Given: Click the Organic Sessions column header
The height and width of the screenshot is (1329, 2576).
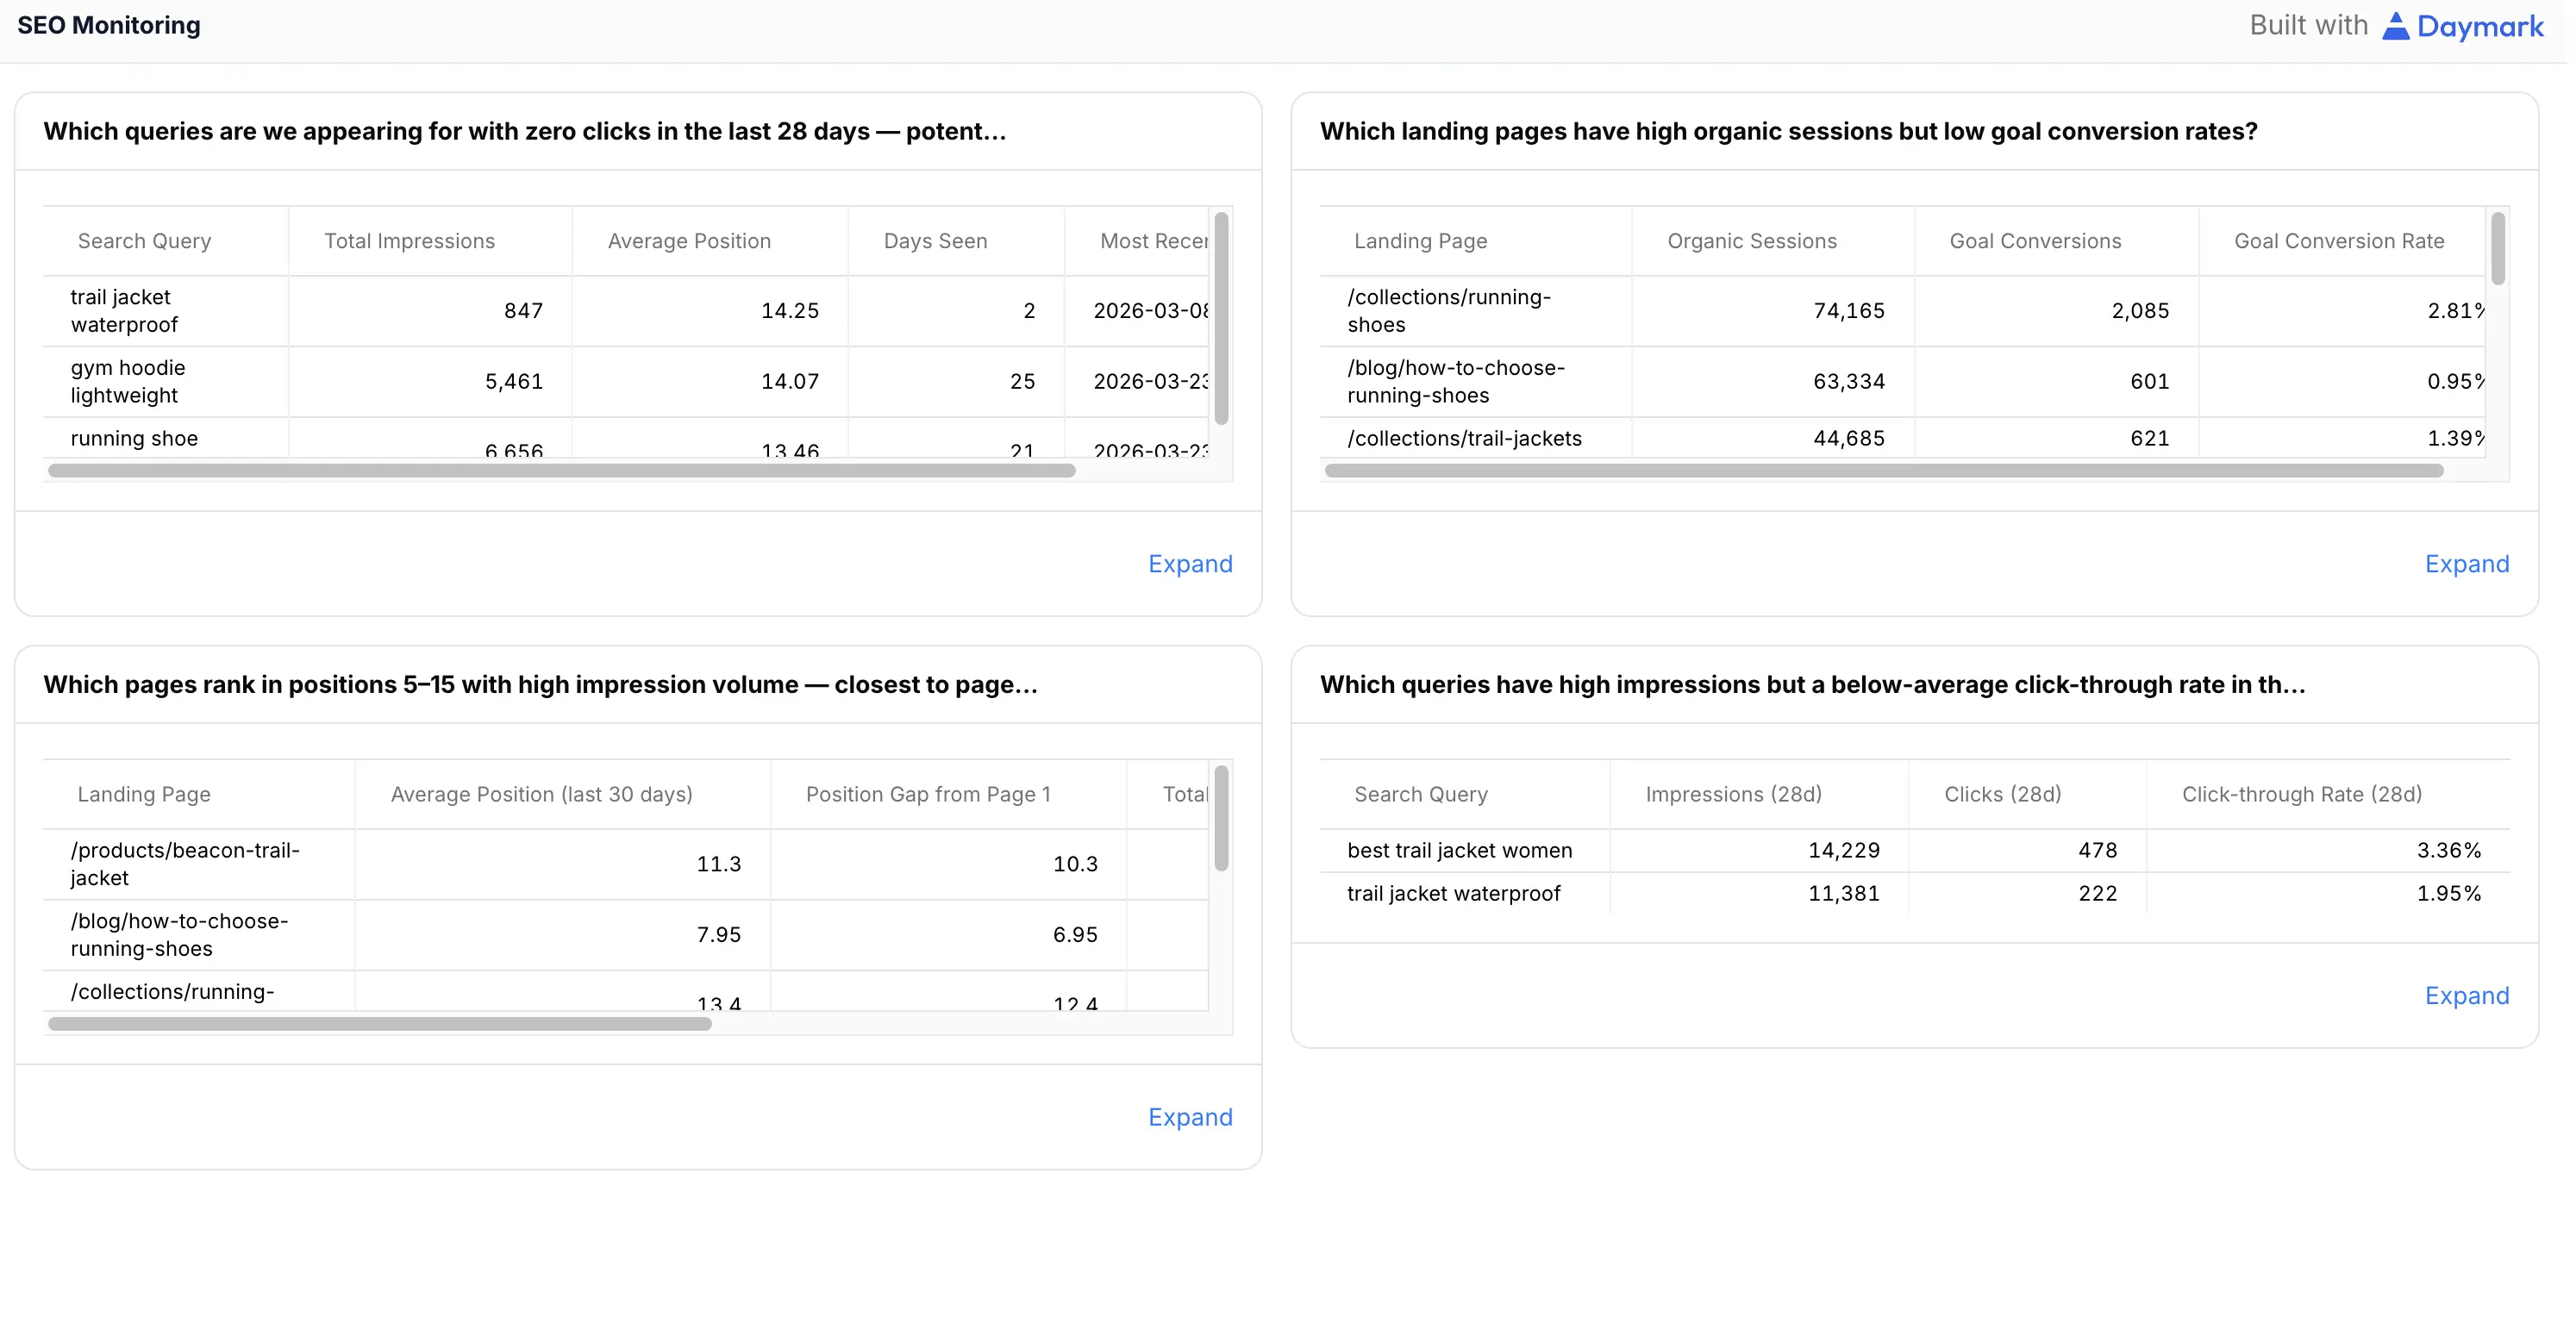Looking at the screenshot, I should (x=1751, y=241).
